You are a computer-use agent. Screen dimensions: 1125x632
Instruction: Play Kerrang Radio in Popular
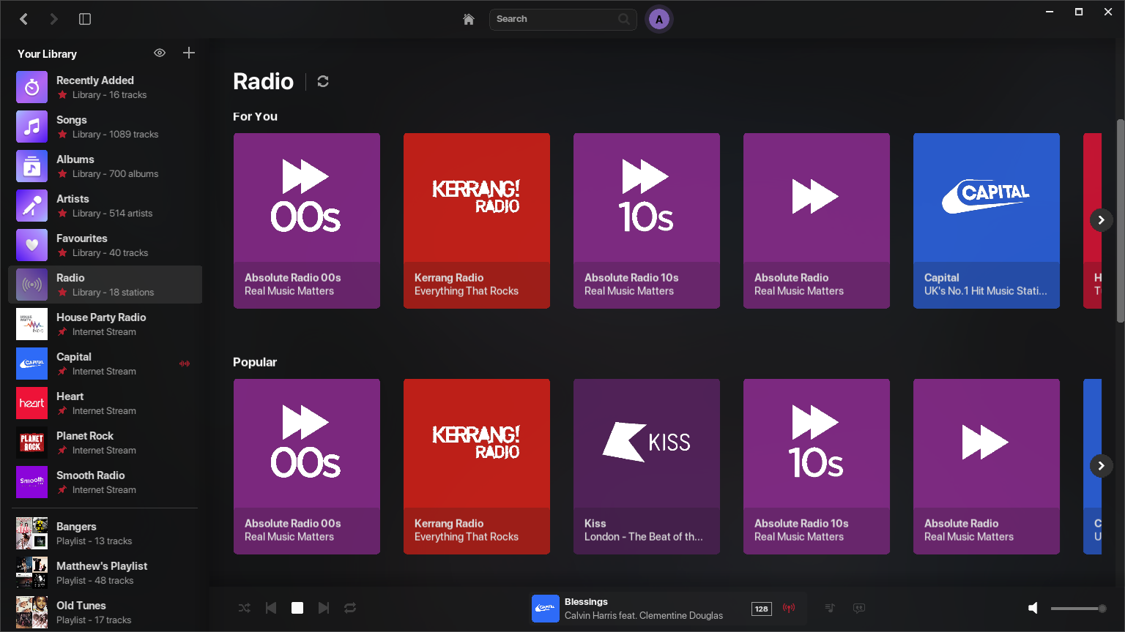477,467
